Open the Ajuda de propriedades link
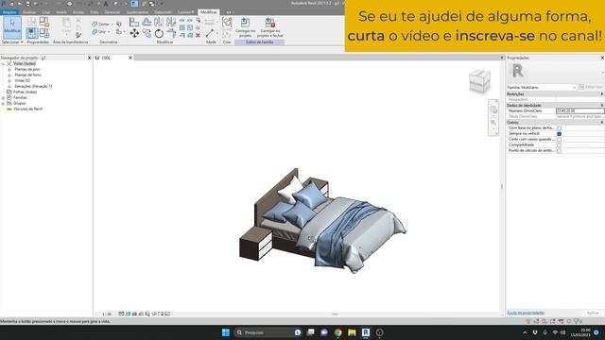The height and width of the screenshot is (340, 605). coord(526,313)
